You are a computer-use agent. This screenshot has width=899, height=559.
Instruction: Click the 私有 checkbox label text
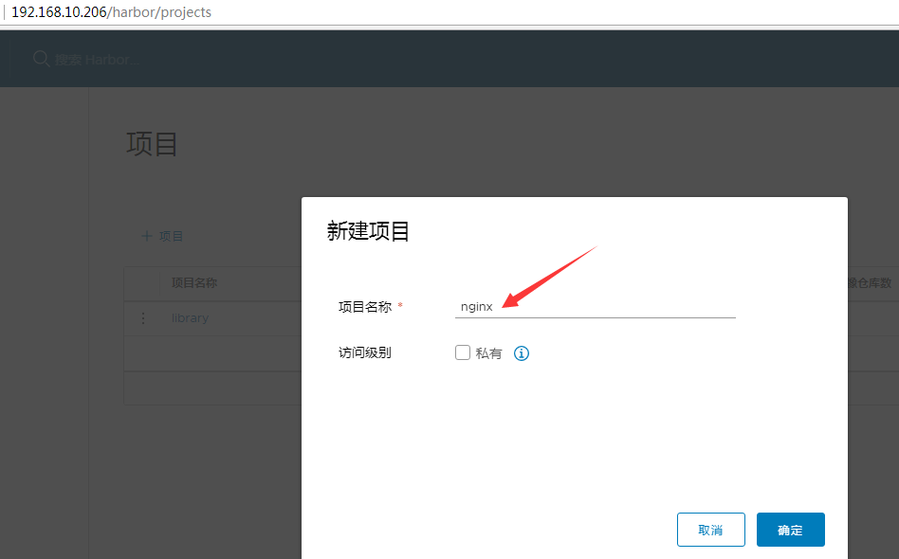488,353
